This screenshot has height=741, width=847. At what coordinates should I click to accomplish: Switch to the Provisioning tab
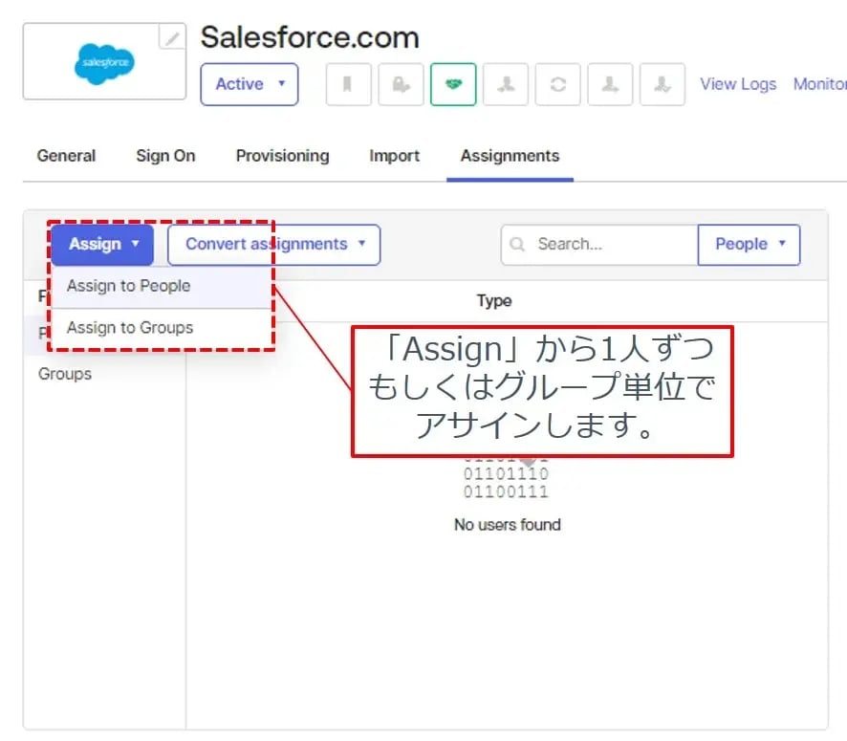(282, 156)
